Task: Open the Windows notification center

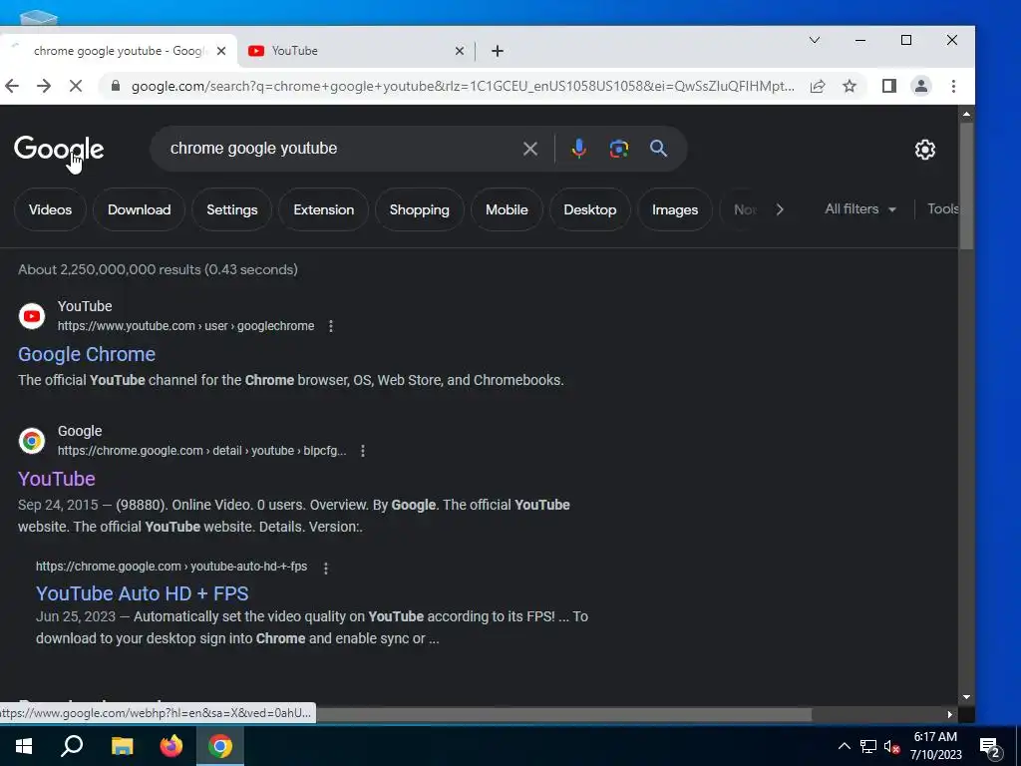Action: click(991, 746)
